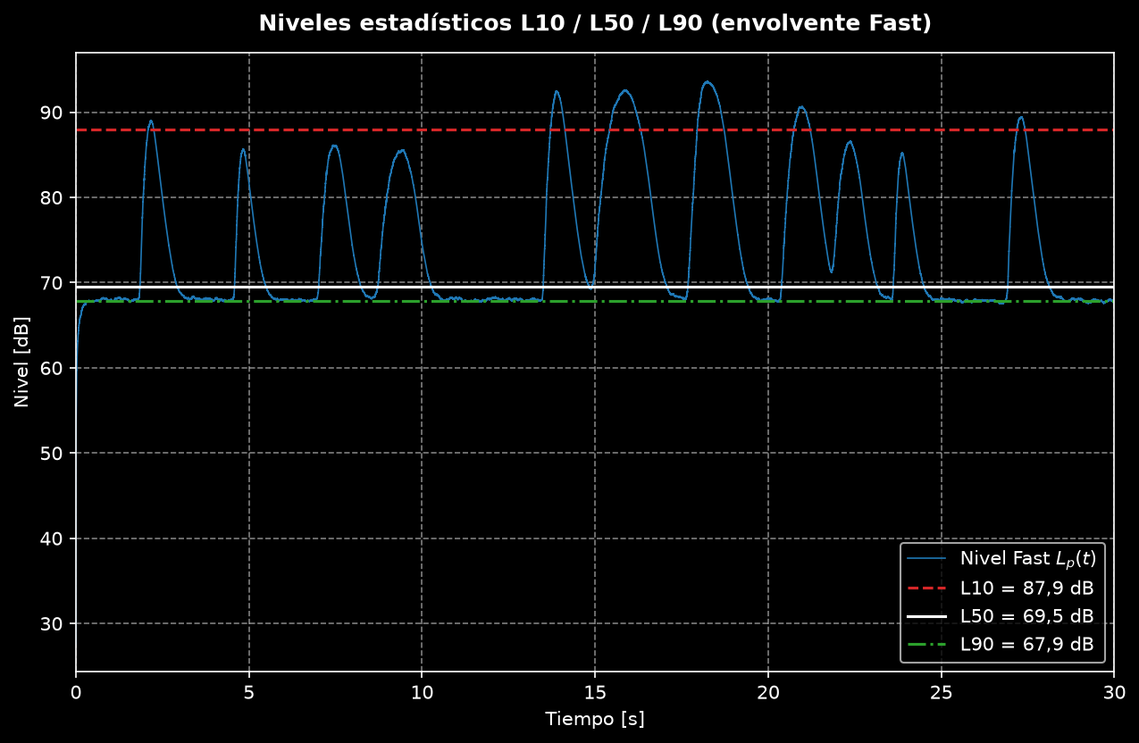
Task: Click the blue curve peak just before 14 s
Action: point(557,91)
